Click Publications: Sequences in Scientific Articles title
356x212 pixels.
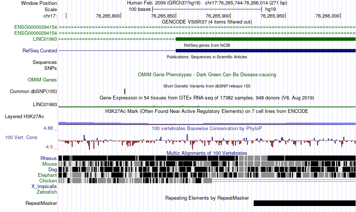click(207, 57)
